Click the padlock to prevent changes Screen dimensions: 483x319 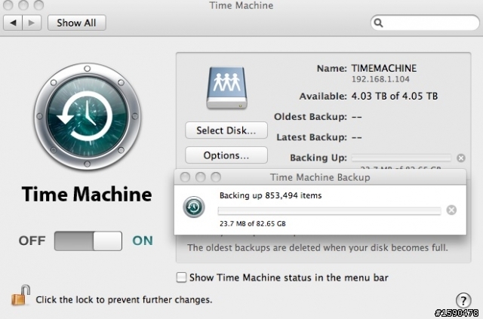click(20, 296)
